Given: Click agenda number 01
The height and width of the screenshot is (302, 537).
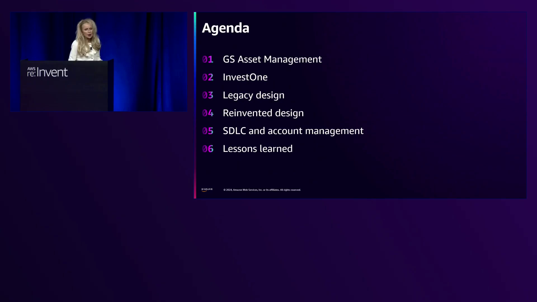Looking at the screenshot, I should (208, 59).
